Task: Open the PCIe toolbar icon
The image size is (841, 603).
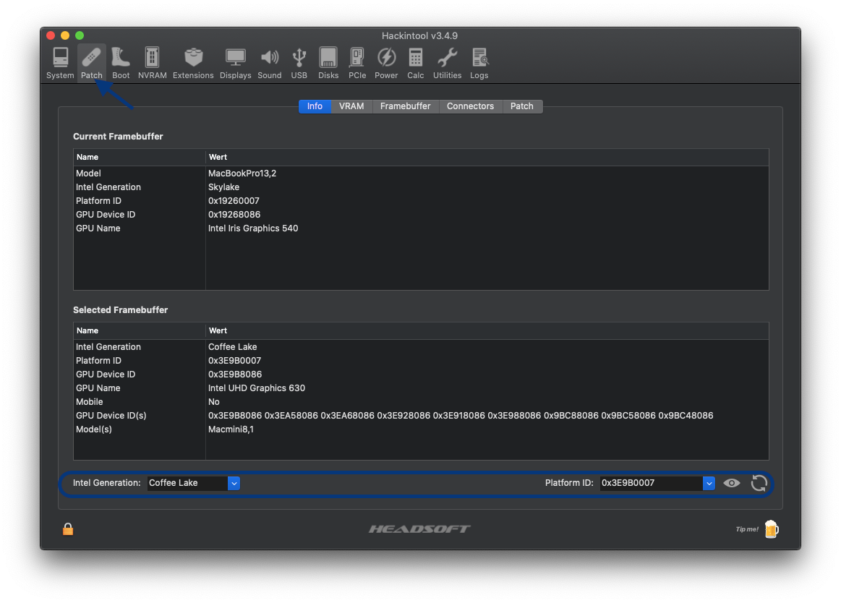Action: pyautogui.click(x=357, y=63)
